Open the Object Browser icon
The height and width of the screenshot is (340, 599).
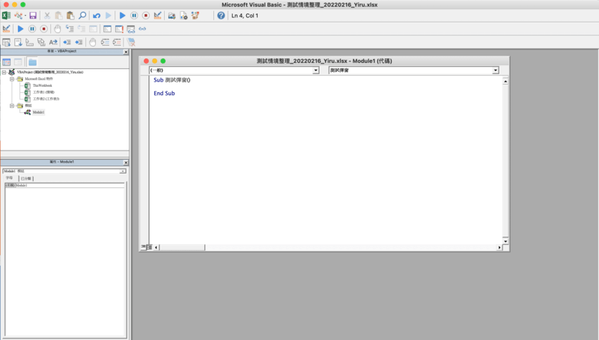[195, 16]
